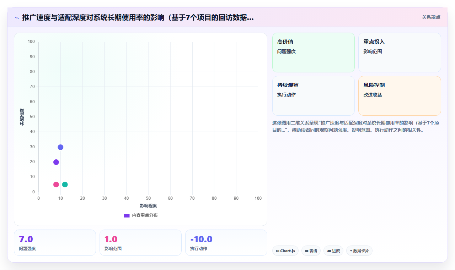Click the 表格 tag chip

(311, 251)
